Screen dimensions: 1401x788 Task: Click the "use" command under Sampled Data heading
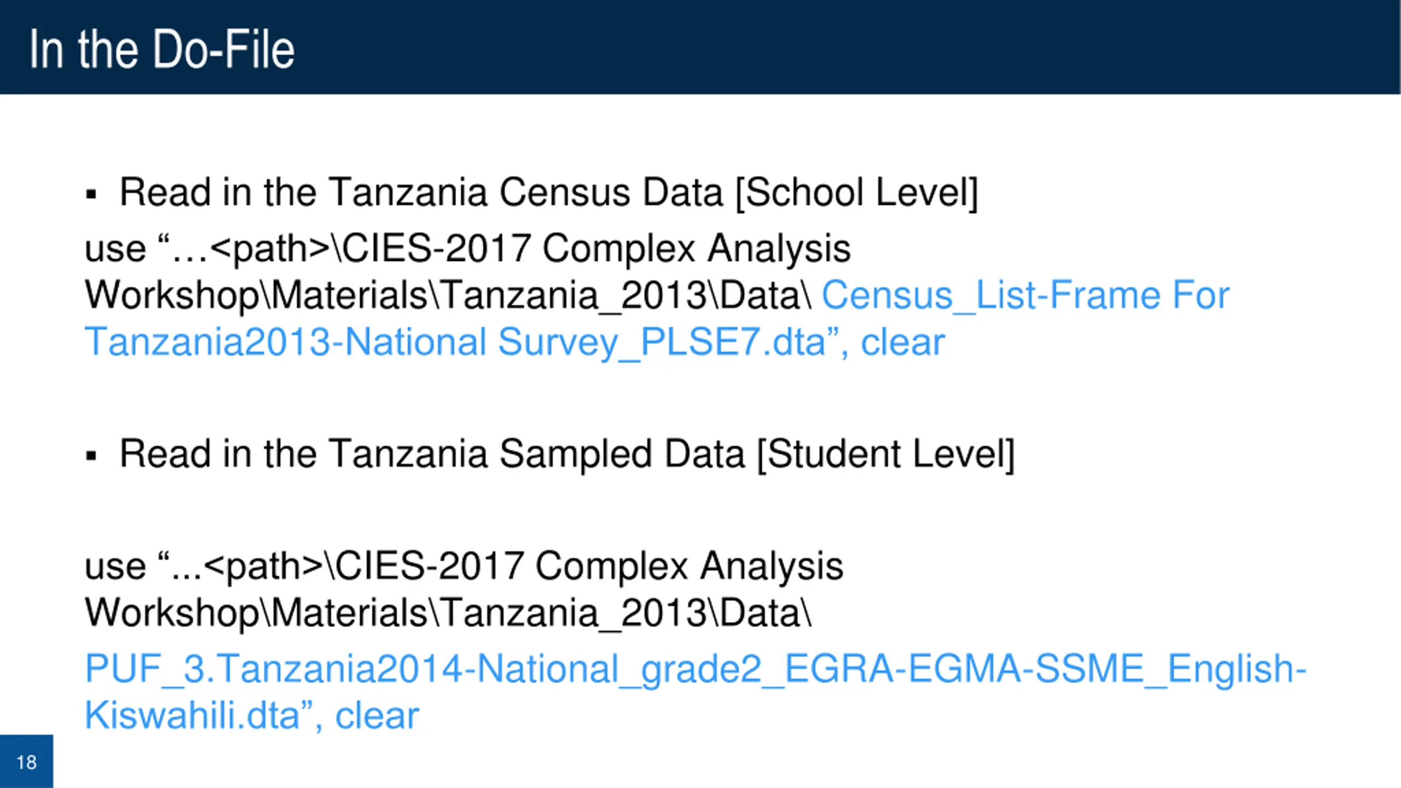[x=115, y=566]
